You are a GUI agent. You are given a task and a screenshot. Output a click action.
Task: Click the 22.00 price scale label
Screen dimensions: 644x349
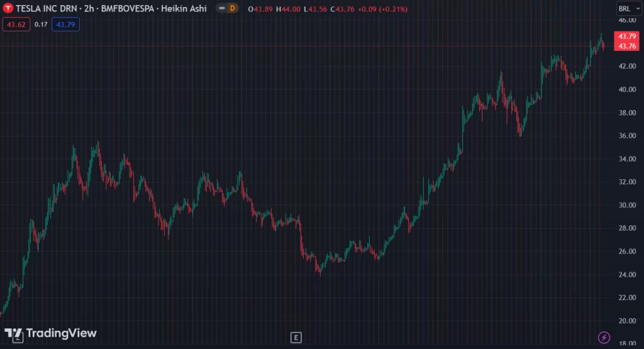627,297
